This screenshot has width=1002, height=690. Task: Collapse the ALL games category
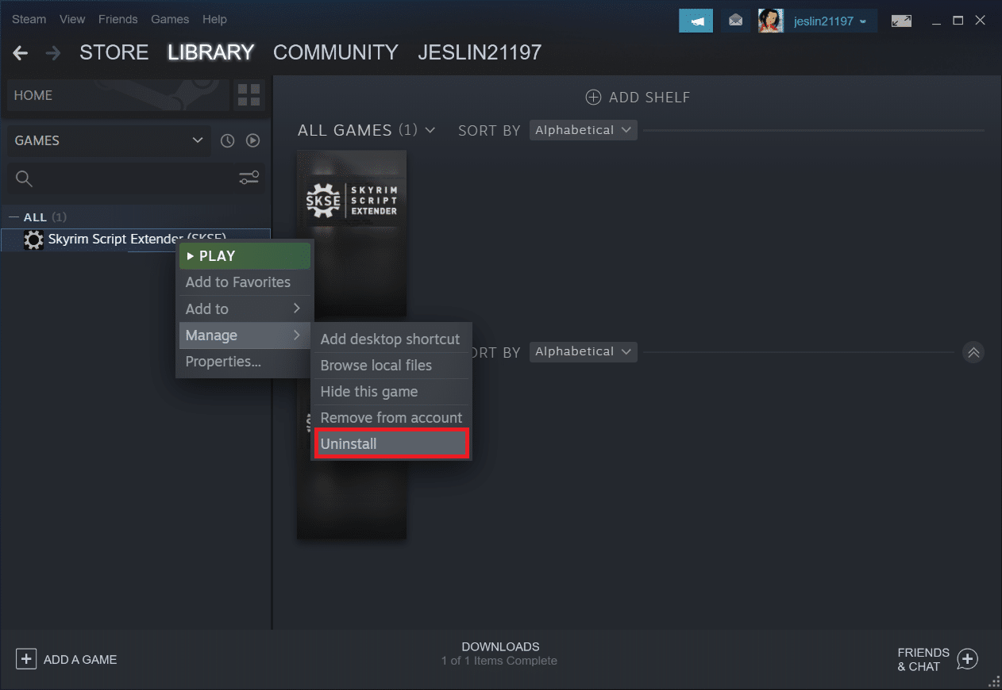pyautogui.click(x=14, y=217)
